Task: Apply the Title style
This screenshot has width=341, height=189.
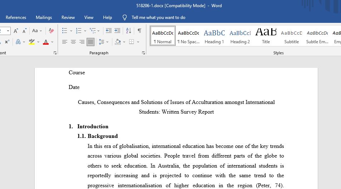Action: 266,36
